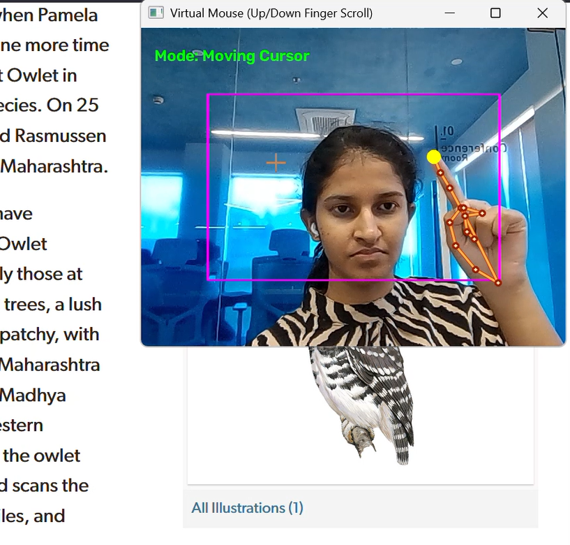The image size is (570, 545).
Task: Click the text 'ne more time'
Action: click(x=54, y=45)
